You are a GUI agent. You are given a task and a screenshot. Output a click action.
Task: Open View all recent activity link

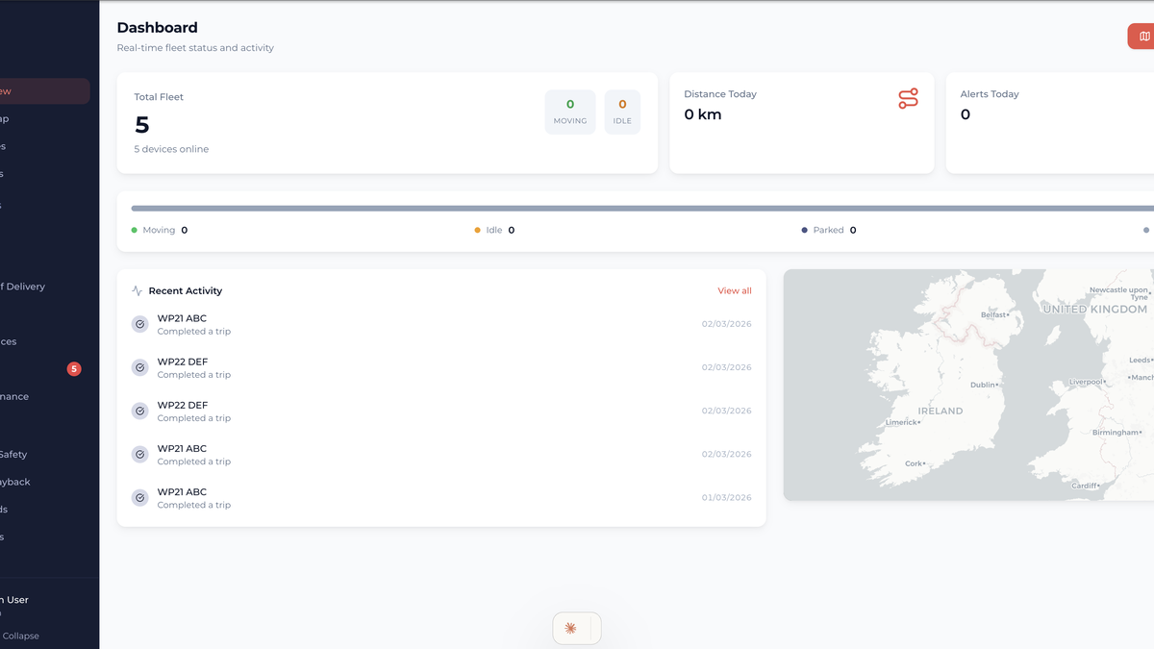point(735,290)
